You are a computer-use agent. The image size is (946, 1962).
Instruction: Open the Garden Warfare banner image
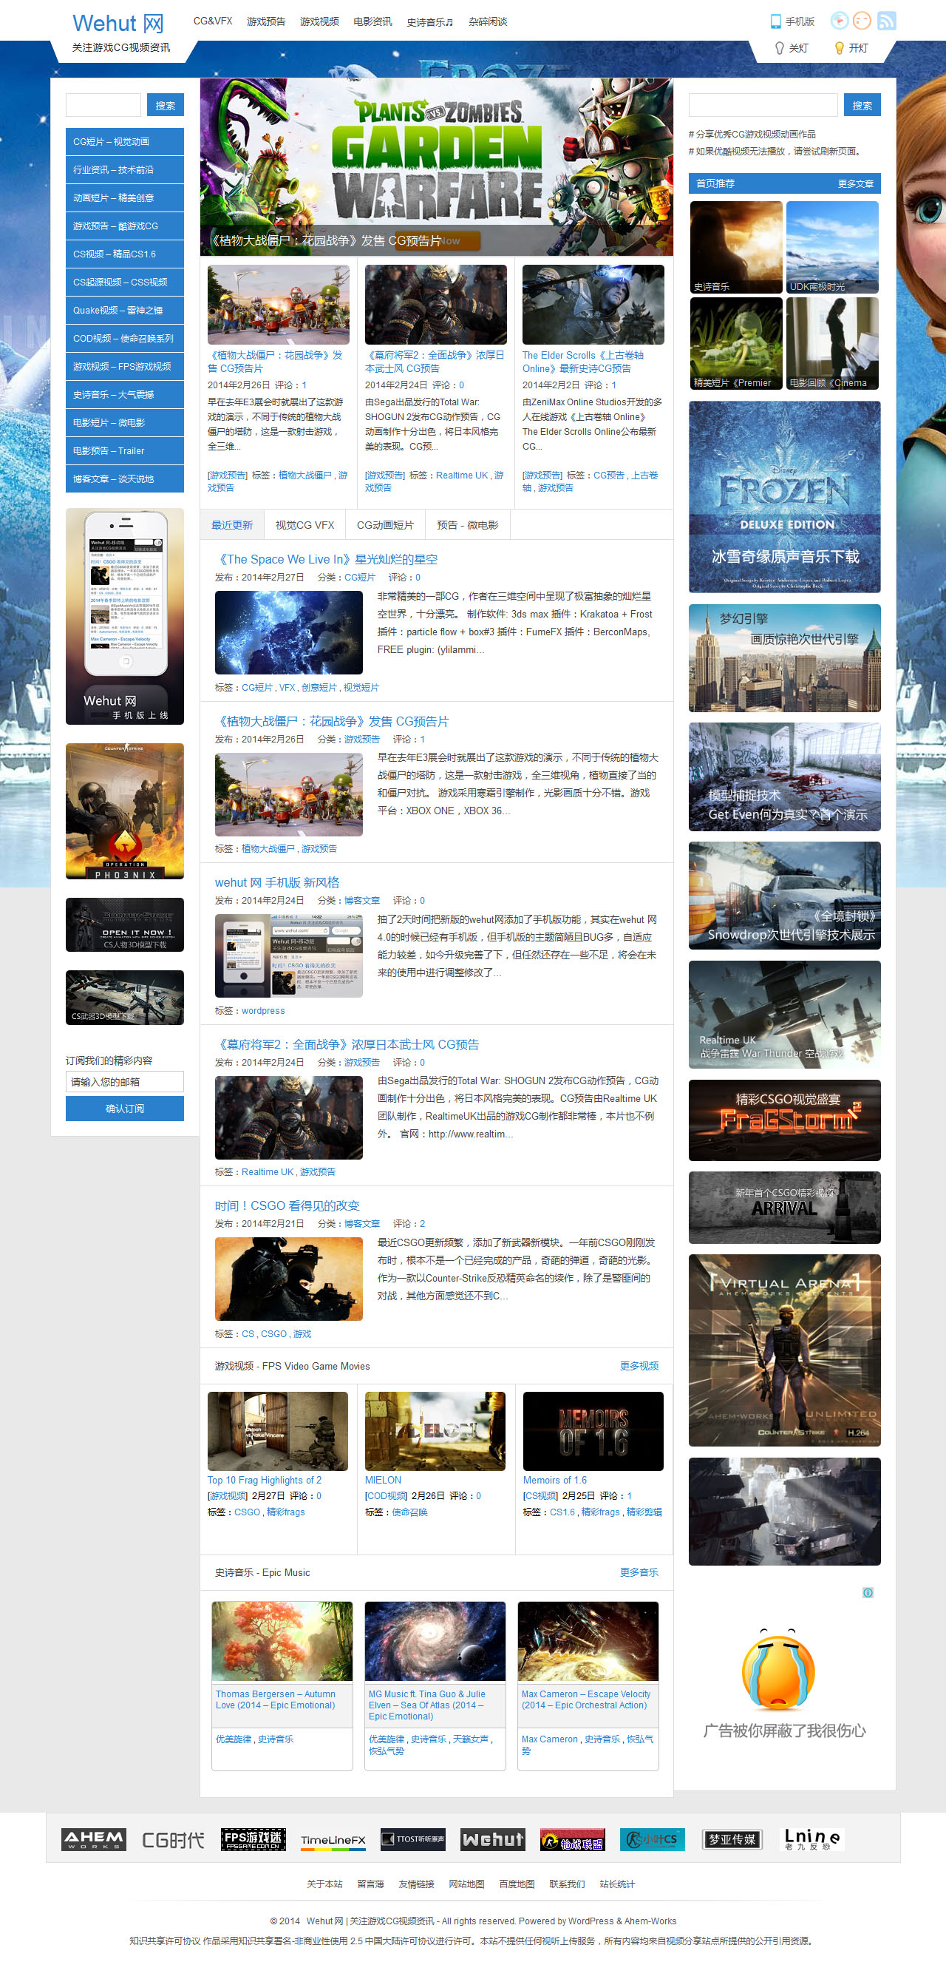tap(437, 167)
